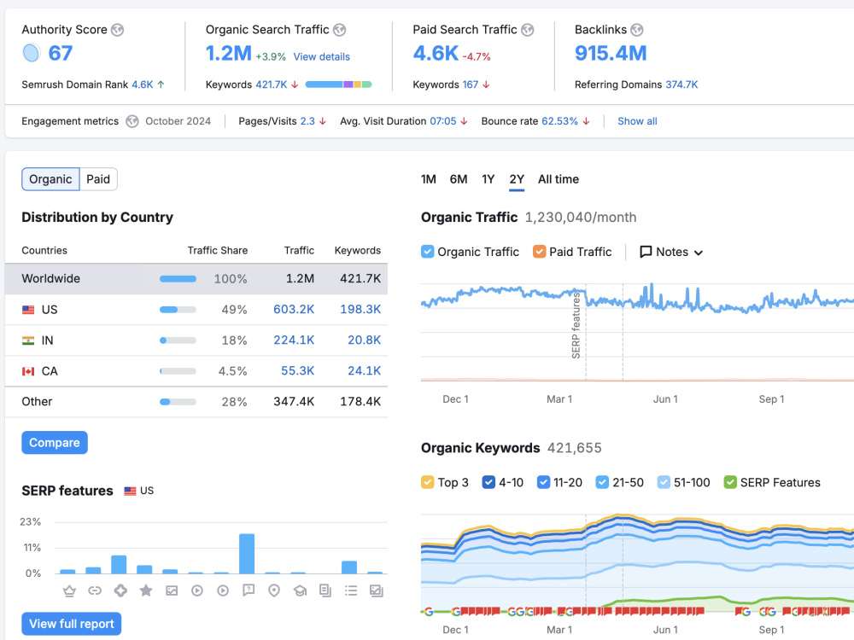Click the tallest bar in SERP features chart

pyautogui.click(x=247, y=554)
